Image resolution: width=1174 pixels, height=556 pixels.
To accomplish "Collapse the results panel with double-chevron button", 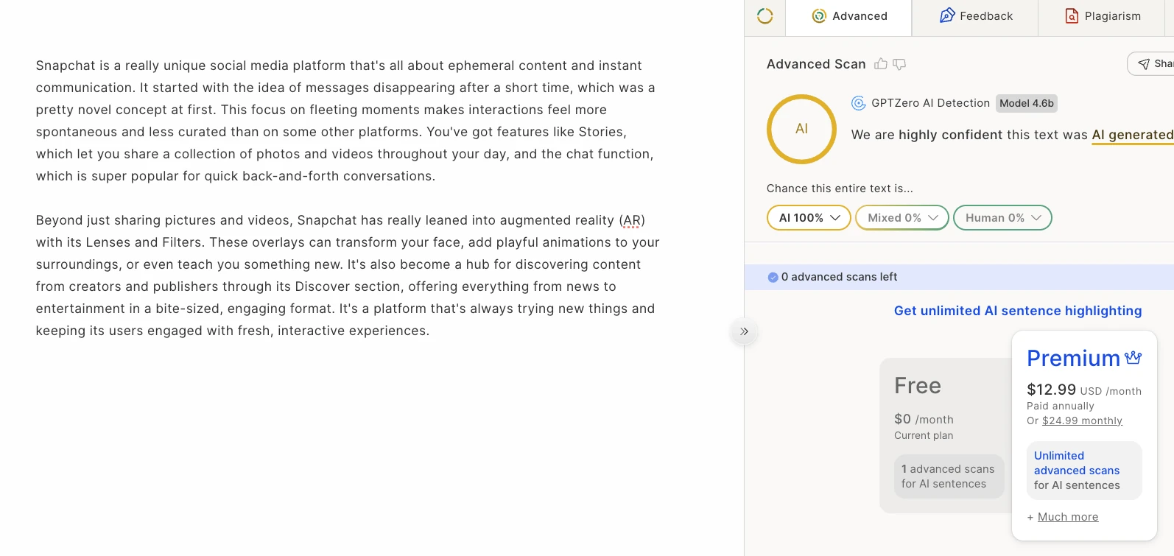I will (744, 331).
